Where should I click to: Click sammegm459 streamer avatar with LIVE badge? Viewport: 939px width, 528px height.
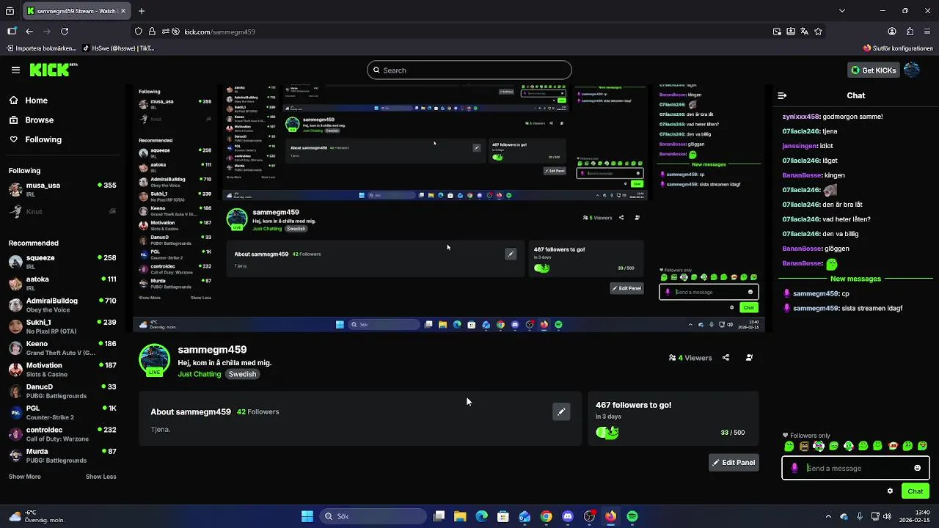click(154, 360)
